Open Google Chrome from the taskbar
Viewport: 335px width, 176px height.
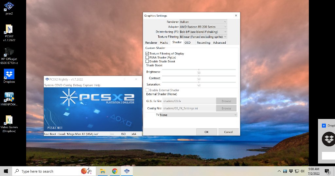[115, 171]
